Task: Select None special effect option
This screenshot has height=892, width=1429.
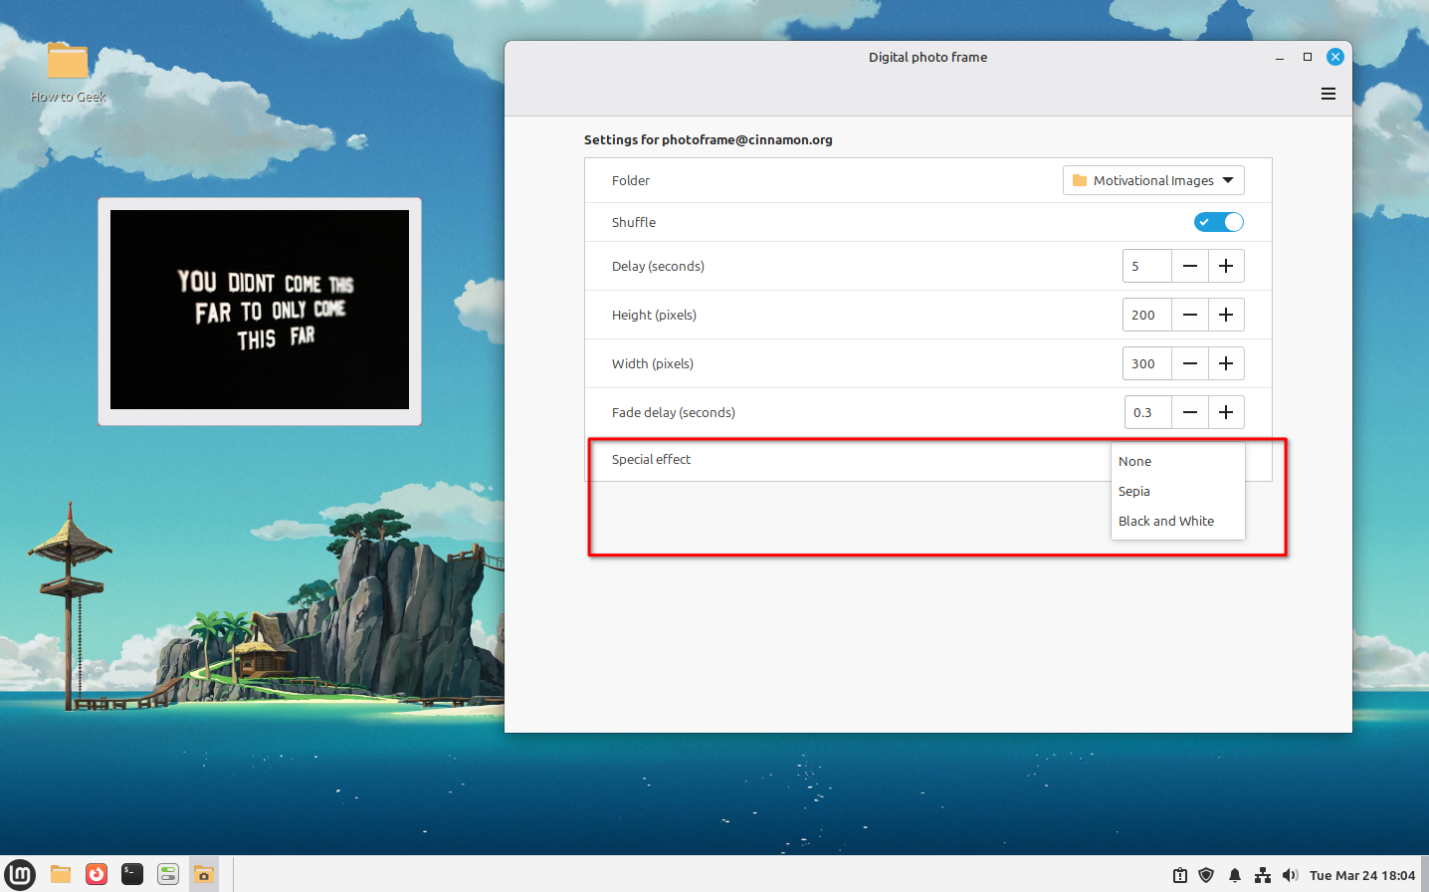Action: pyautogui.click(x=1178, y=461)
